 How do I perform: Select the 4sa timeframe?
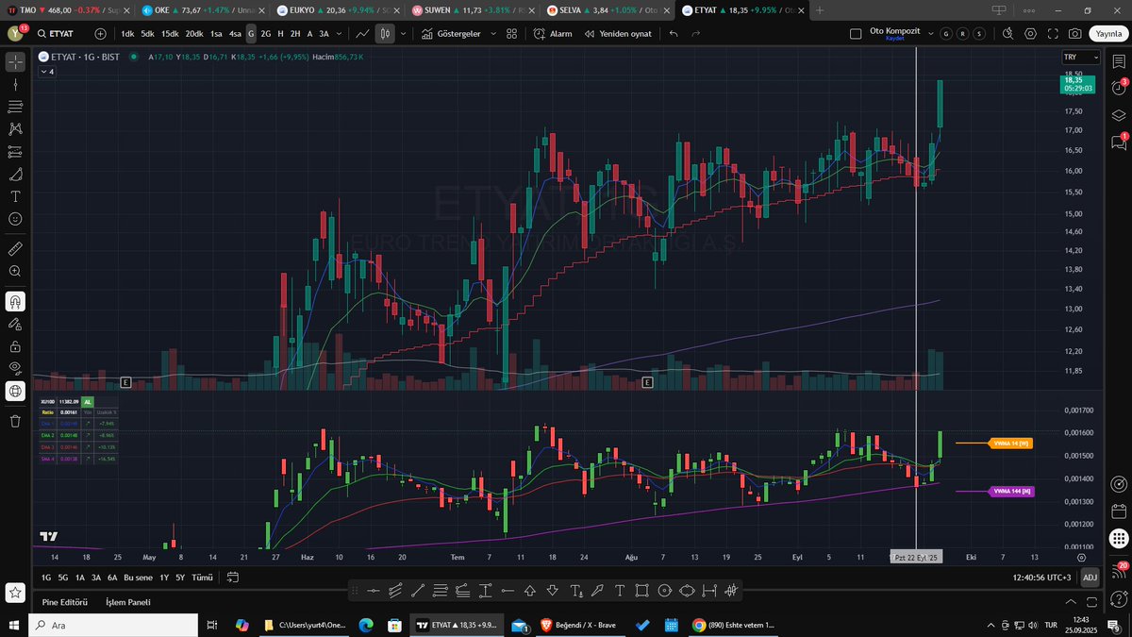(x=236, y=33)
